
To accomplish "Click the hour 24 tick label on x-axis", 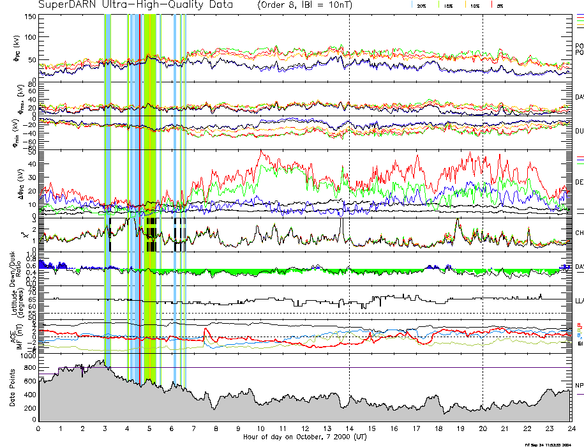I will click(x=571, y=429).
